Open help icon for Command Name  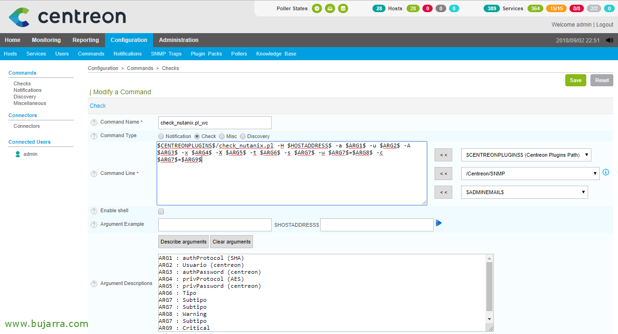[94, 122]
